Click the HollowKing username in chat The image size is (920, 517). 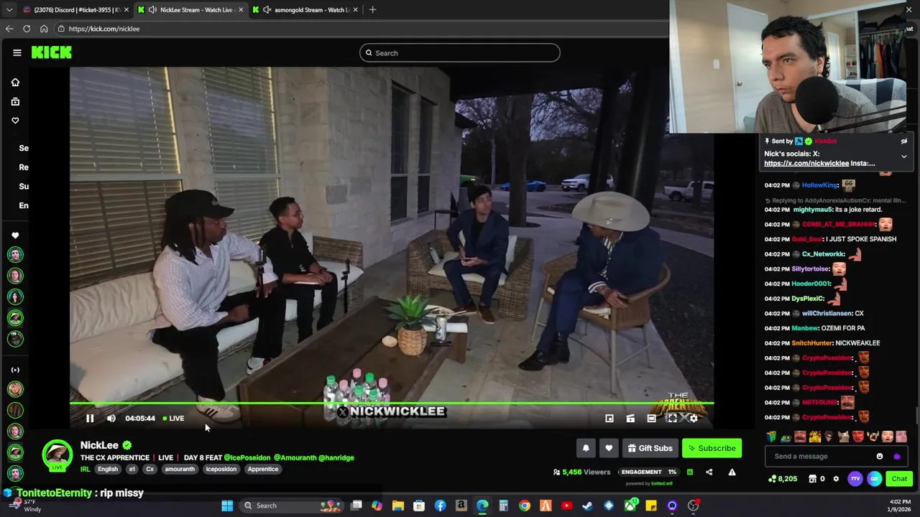819,185
